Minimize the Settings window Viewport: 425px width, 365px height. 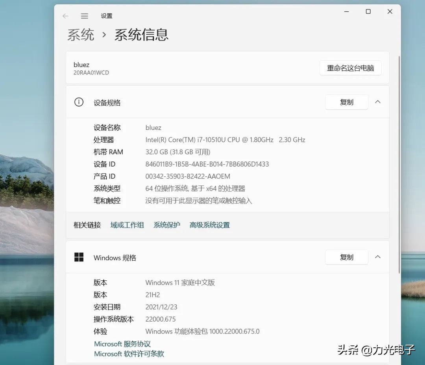pyautogui.click(x=346, y=12)
